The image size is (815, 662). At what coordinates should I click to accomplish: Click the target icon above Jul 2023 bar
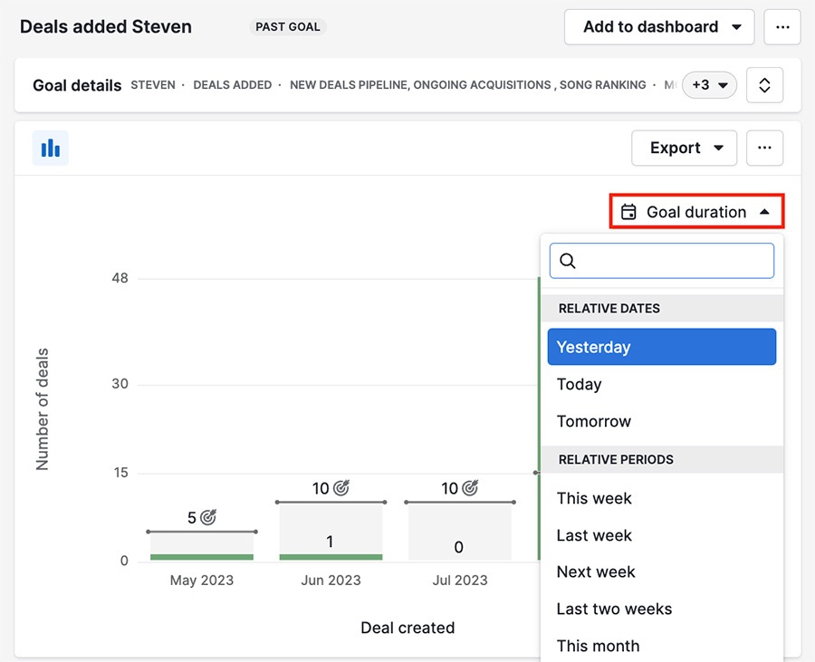(x=472, y=487)
